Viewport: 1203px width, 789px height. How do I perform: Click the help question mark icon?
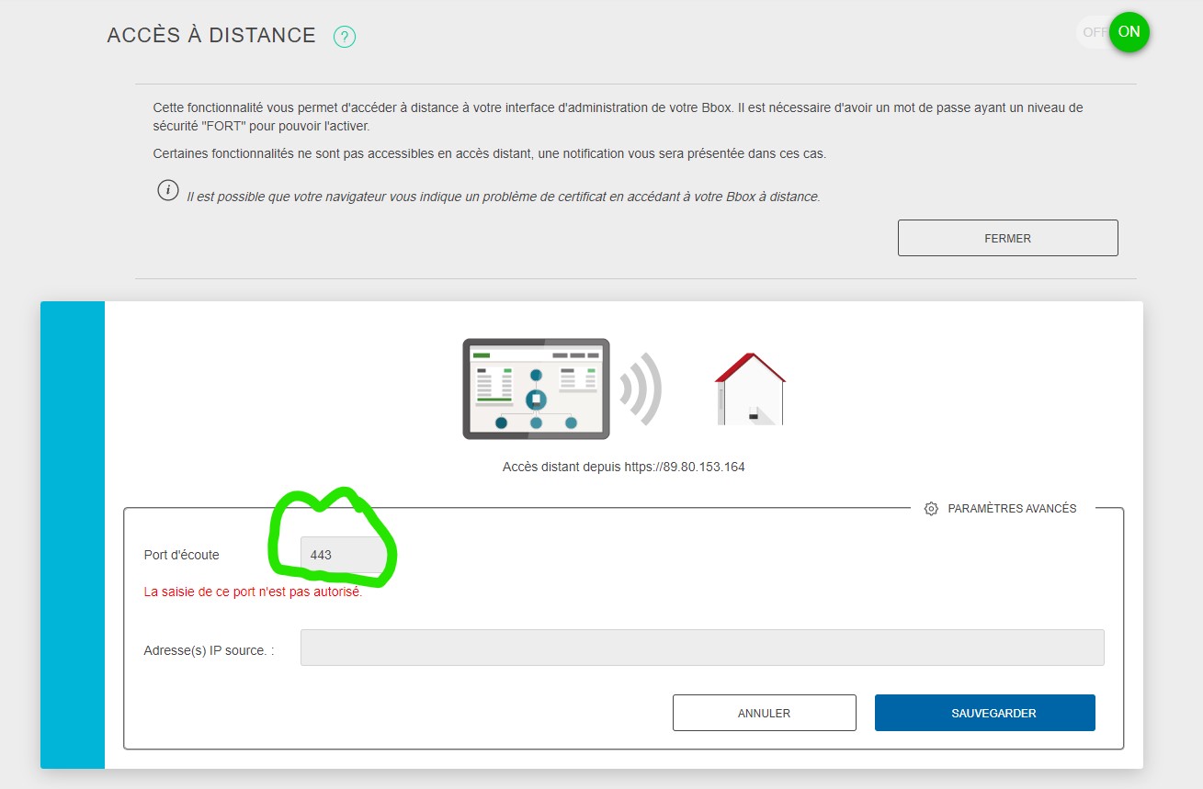point(345,37)
